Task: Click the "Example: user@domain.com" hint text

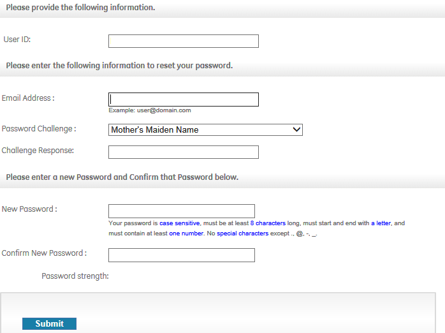Action: click(150, 110)
